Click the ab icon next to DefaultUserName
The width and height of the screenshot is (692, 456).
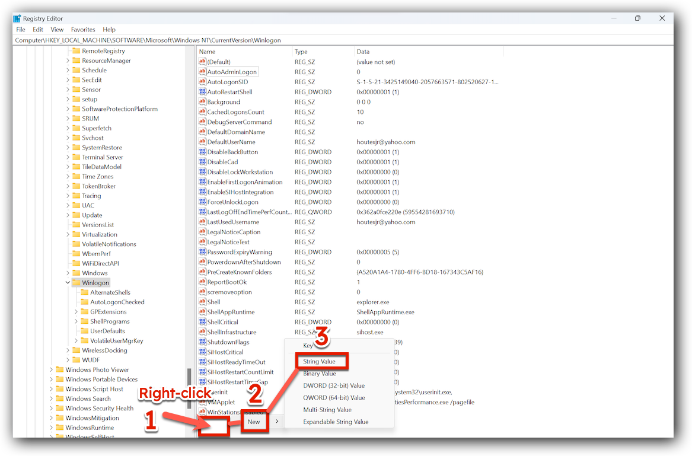[x=203, y=142]
